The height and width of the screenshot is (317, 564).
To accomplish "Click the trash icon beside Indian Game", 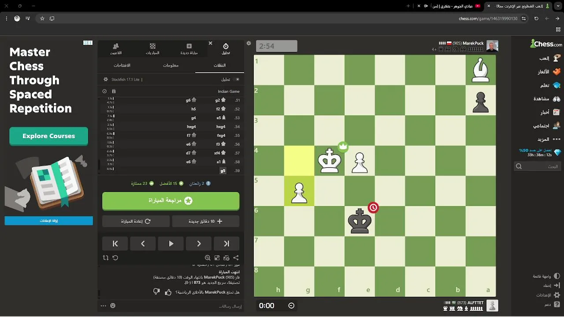I will tap(114, 92).
